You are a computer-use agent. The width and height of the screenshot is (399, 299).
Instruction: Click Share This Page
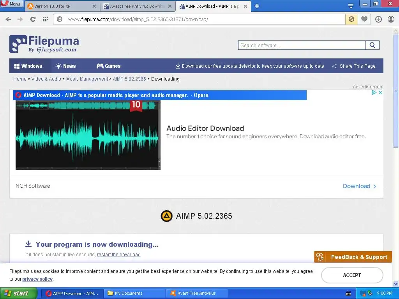point(354,66)
